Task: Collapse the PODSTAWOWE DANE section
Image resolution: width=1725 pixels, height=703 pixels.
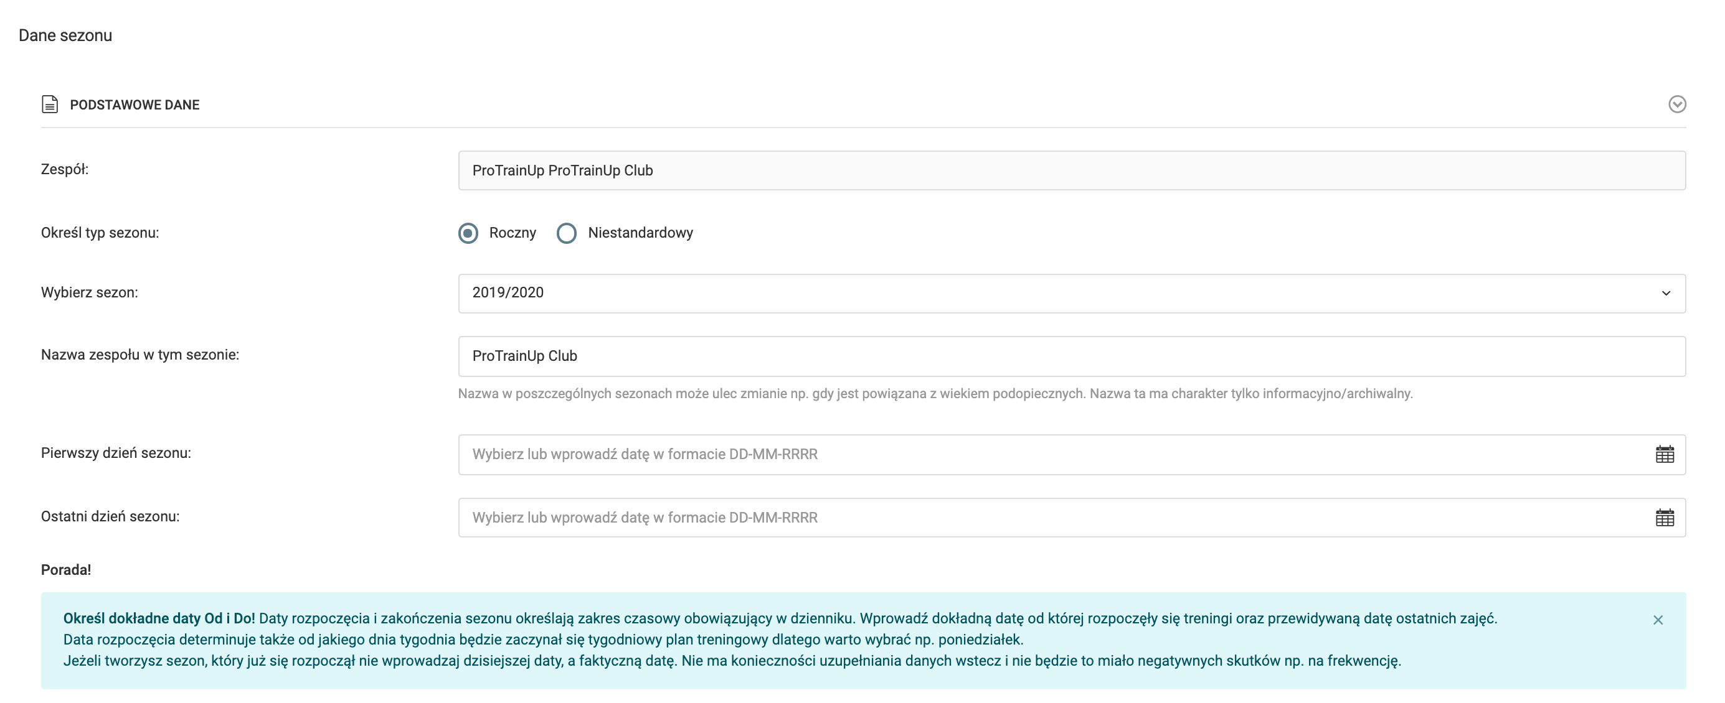Action: [1677, 105]
